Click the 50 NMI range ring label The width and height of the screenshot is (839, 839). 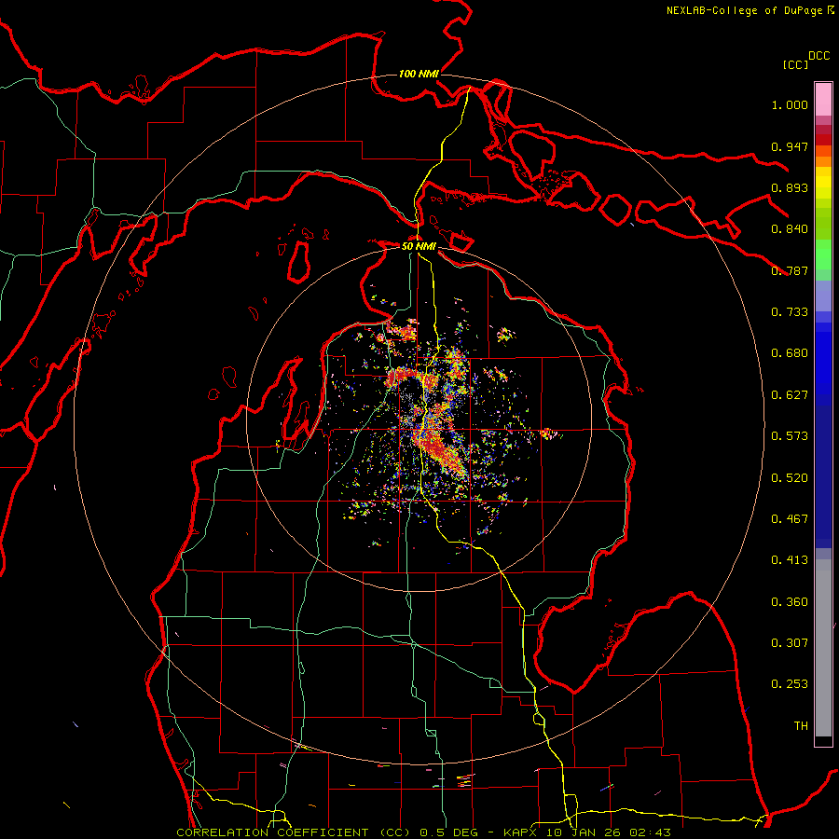[419, 246]
